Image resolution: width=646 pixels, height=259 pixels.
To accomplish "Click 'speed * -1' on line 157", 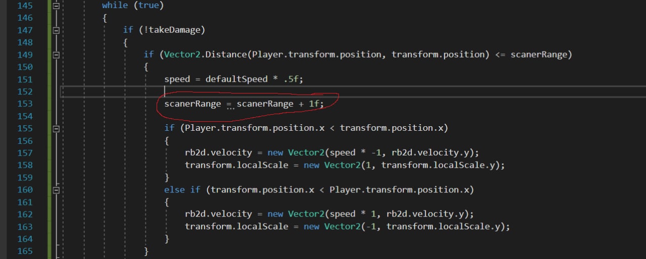I will click(355, 153).
